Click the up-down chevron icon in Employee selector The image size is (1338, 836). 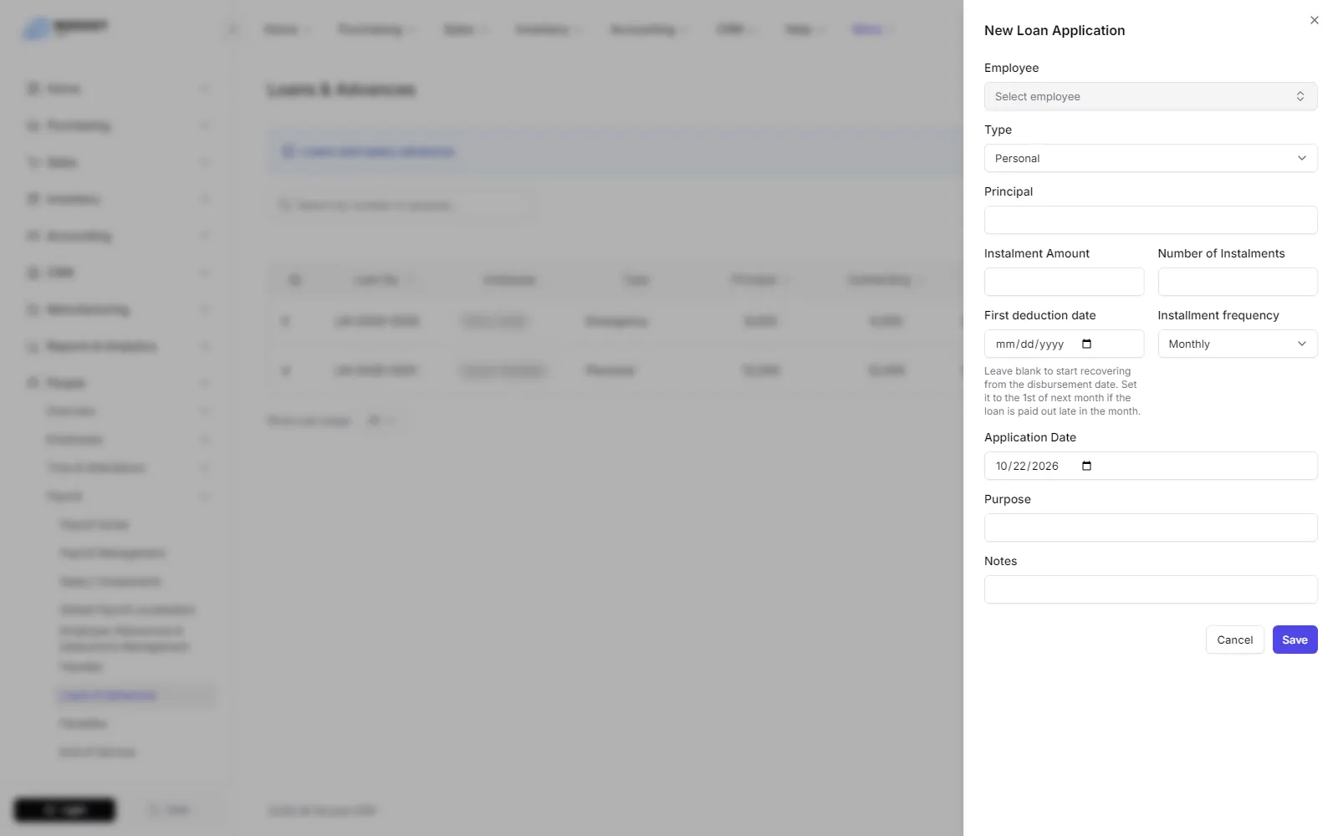1300,96
